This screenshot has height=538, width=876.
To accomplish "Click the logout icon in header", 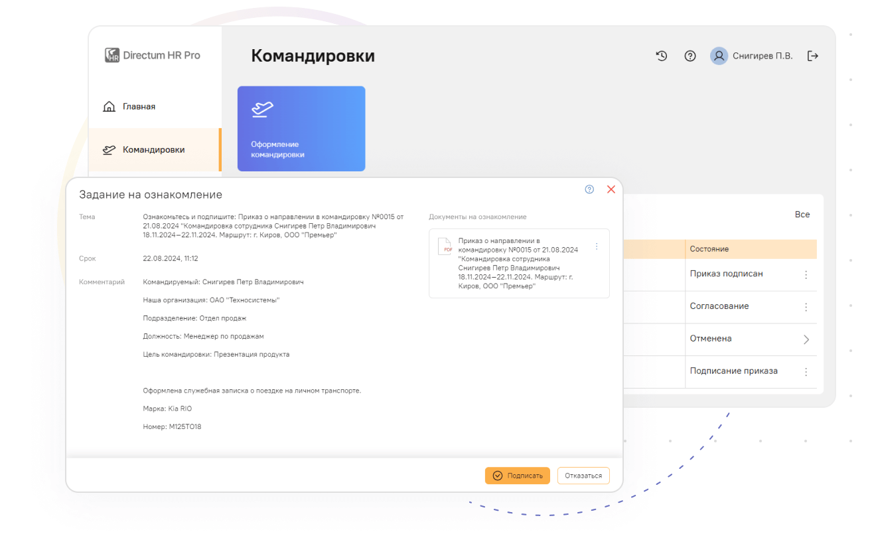I will pos(813,56).
